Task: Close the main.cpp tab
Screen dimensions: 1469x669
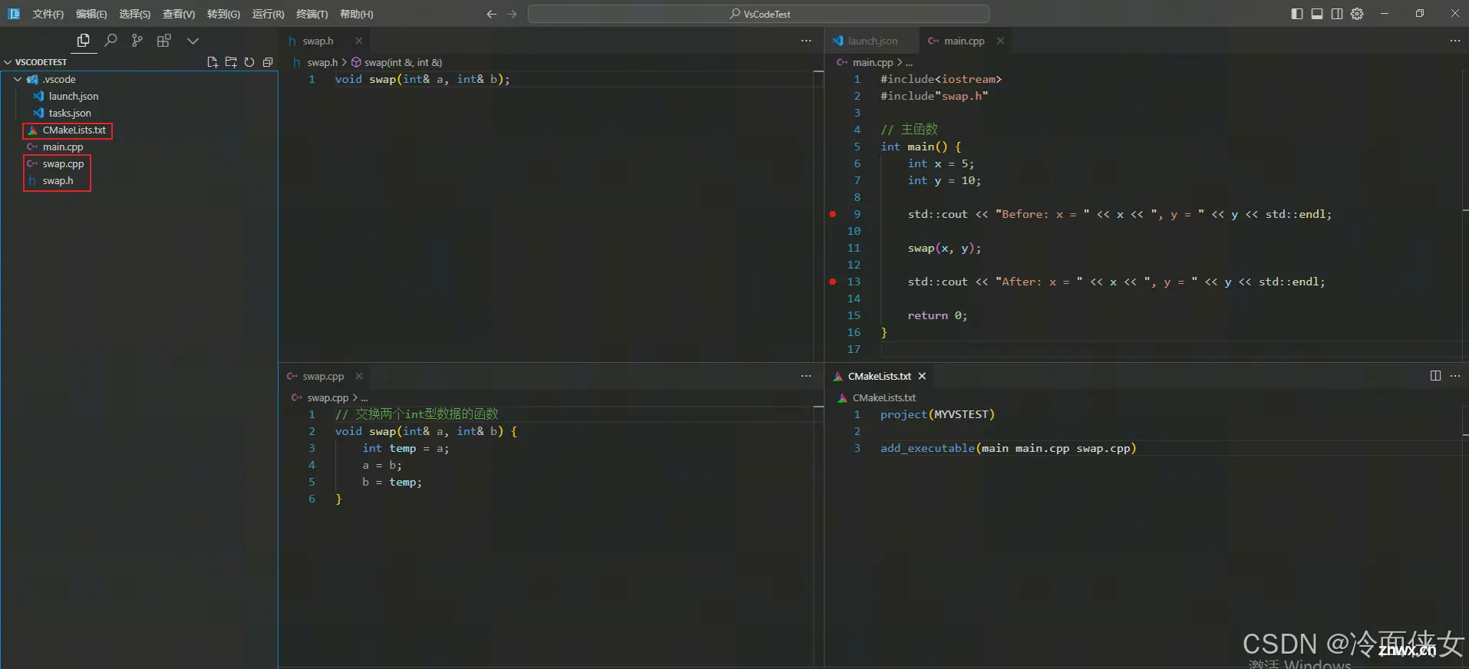Action: pyautogui.click(x=1000, y=41)
